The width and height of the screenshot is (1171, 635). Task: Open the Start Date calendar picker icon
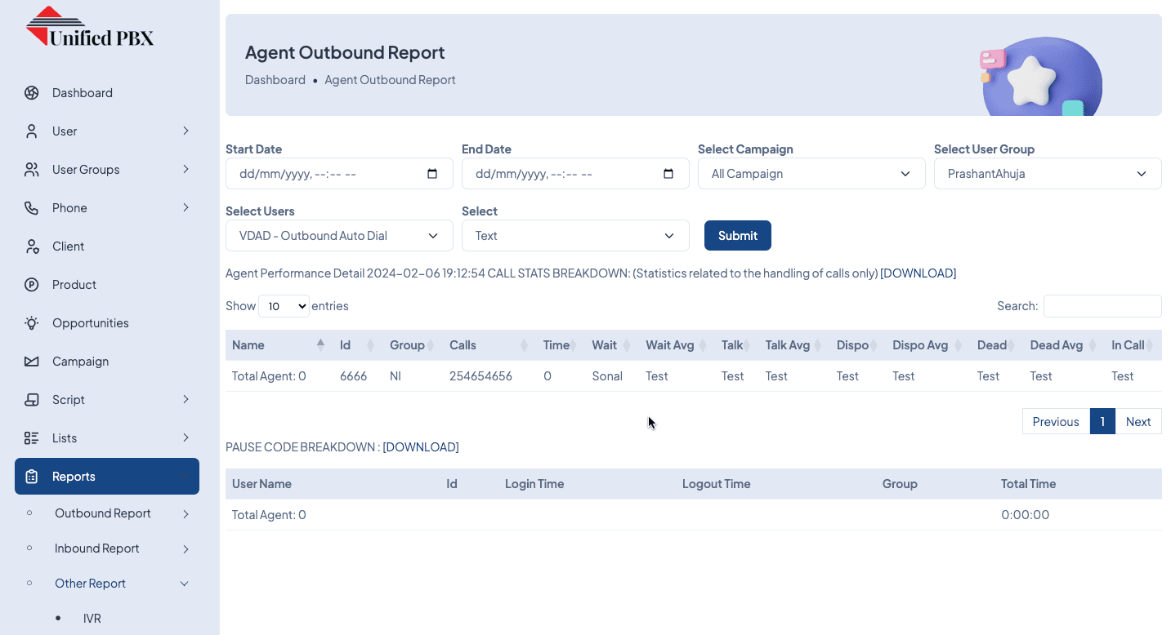tap(433, 174)
